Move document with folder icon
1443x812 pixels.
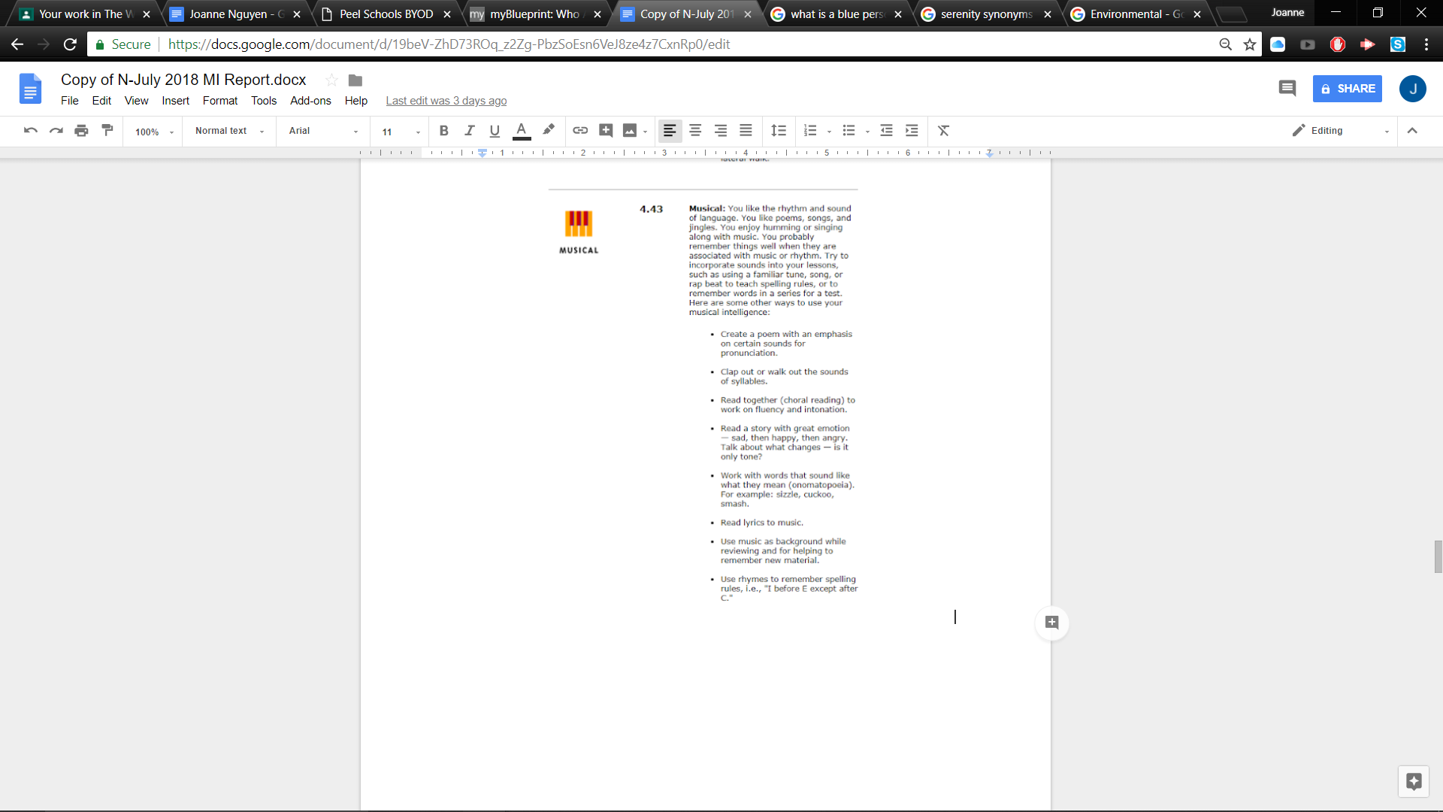pos(355,80)
